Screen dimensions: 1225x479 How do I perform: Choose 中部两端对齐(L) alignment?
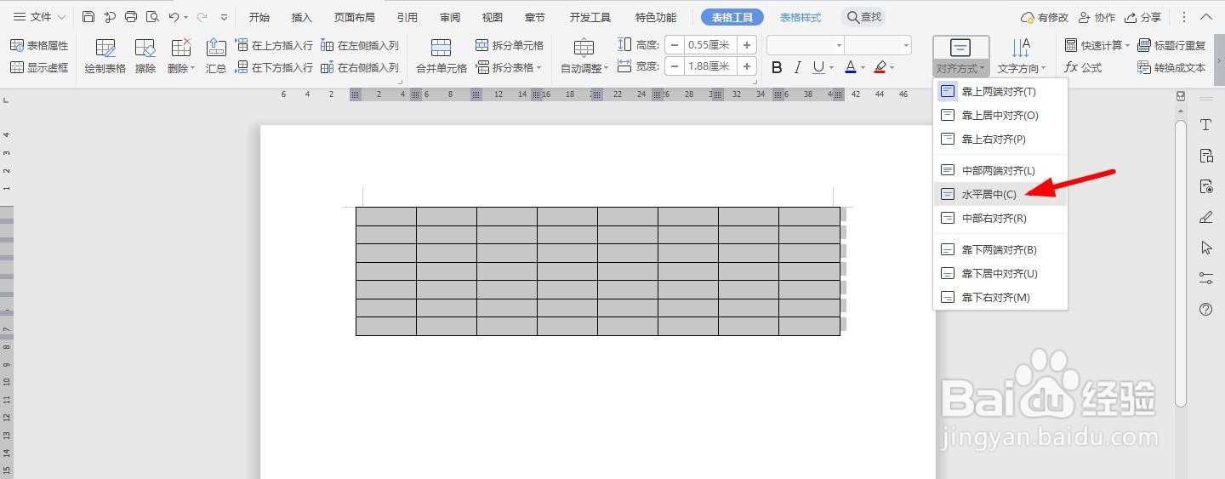(x=1000, y=170)
